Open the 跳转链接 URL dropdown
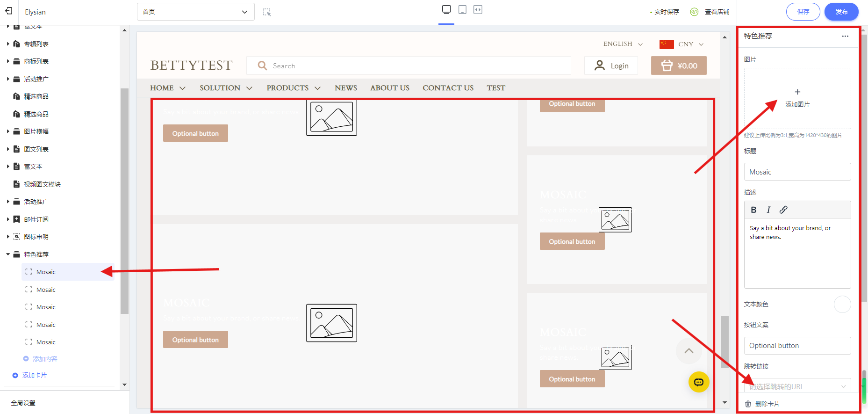This screenshot has width=868, height=414. point(797,386)
